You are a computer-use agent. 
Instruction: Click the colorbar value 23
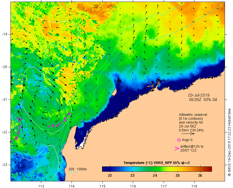pos(132,175)
